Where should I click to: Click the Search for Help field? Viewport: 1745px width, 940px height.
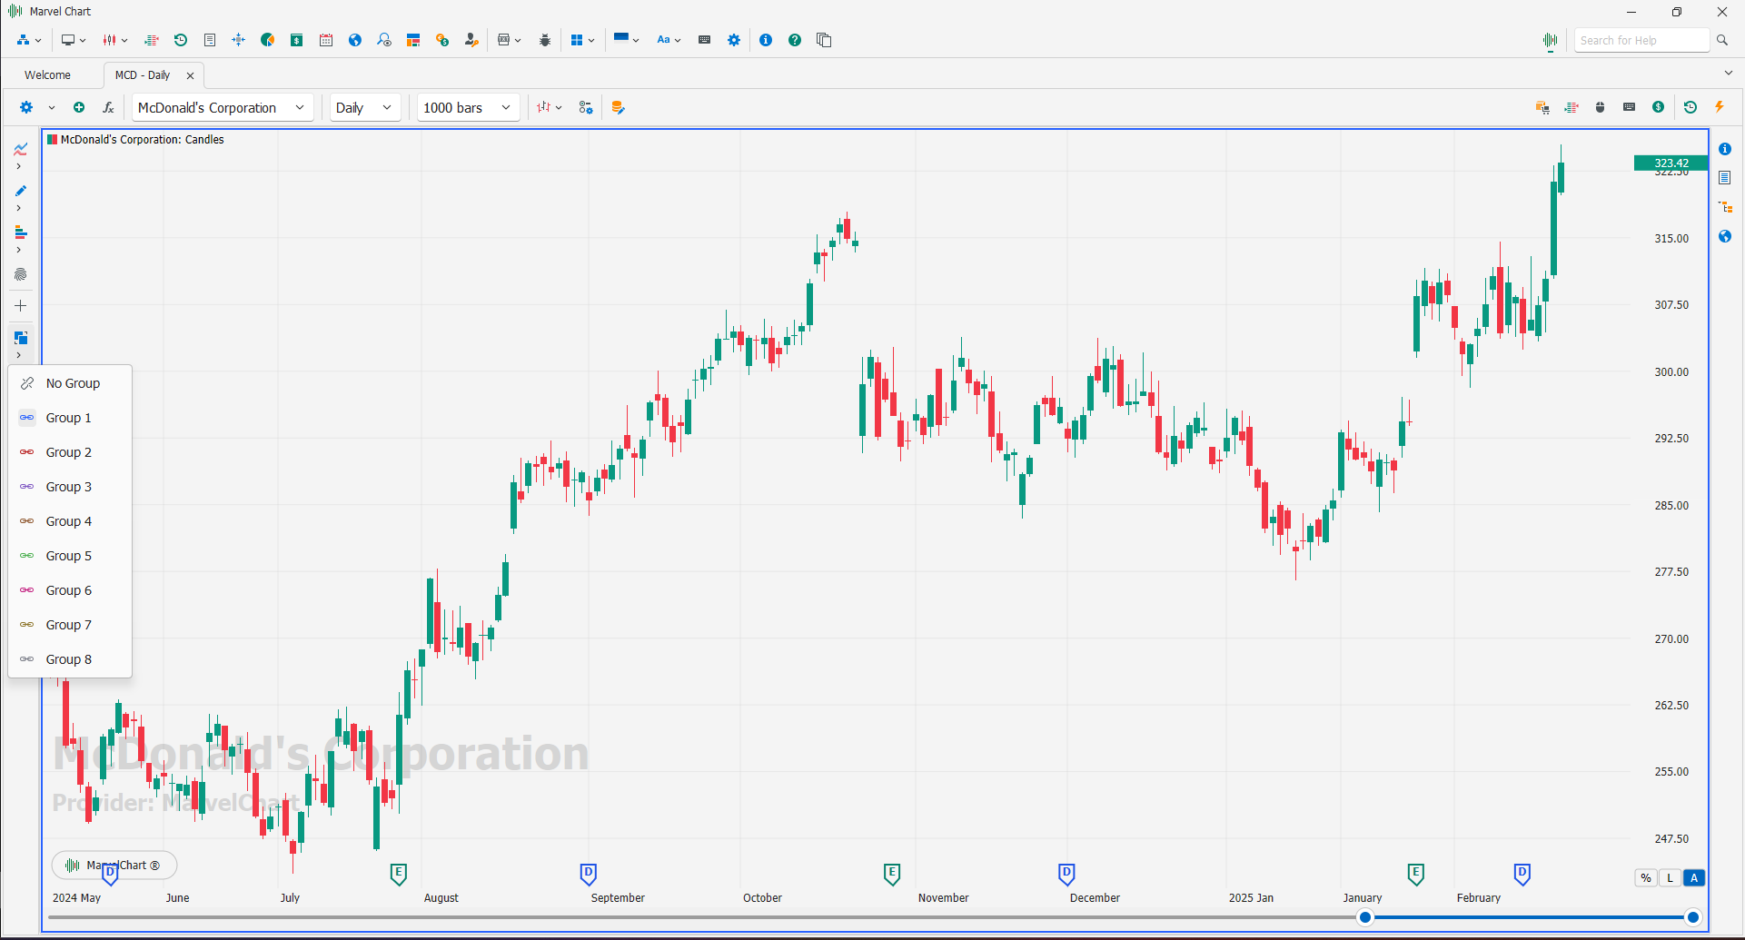(x=1641, y=40)
